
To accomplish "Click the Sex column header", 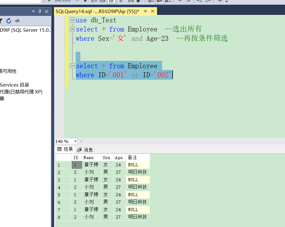I will tap(107, 158).
